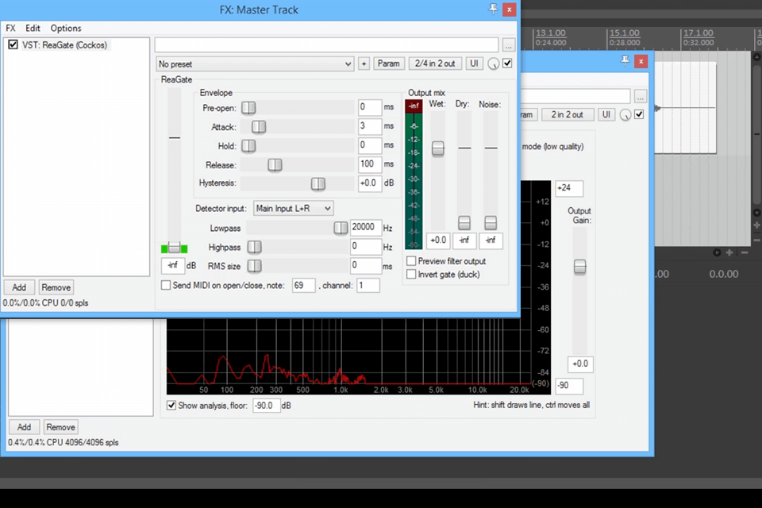762x508 pixels.
Task: Click the Hold slider handle
Action: (248, 146)
